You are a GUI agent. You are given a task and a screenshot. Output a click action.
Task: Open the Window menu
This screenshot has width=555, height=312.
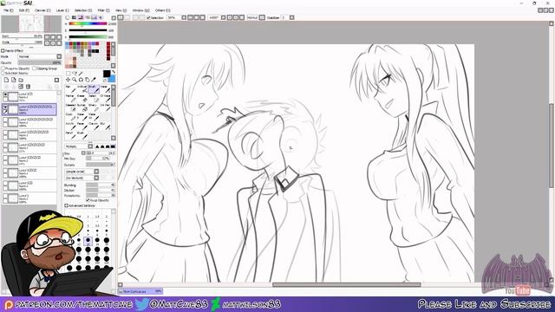pos(140,10)
